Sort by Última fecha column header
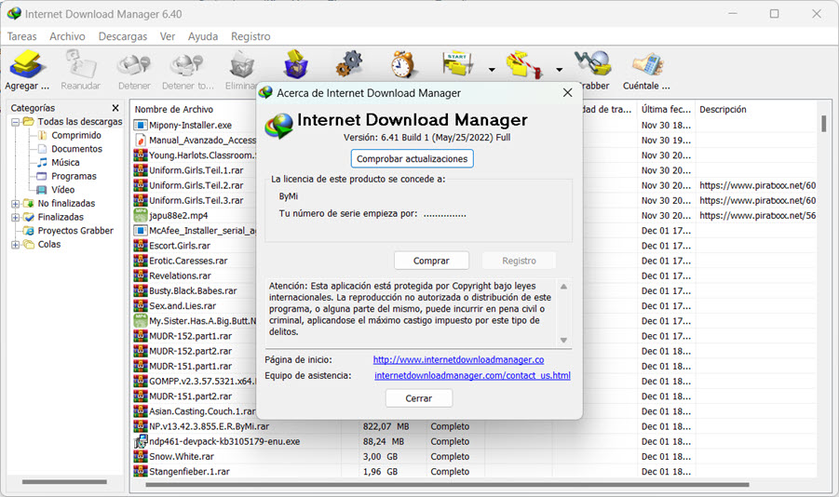This screenshot has width=839, height=497. tap(666, 109)
